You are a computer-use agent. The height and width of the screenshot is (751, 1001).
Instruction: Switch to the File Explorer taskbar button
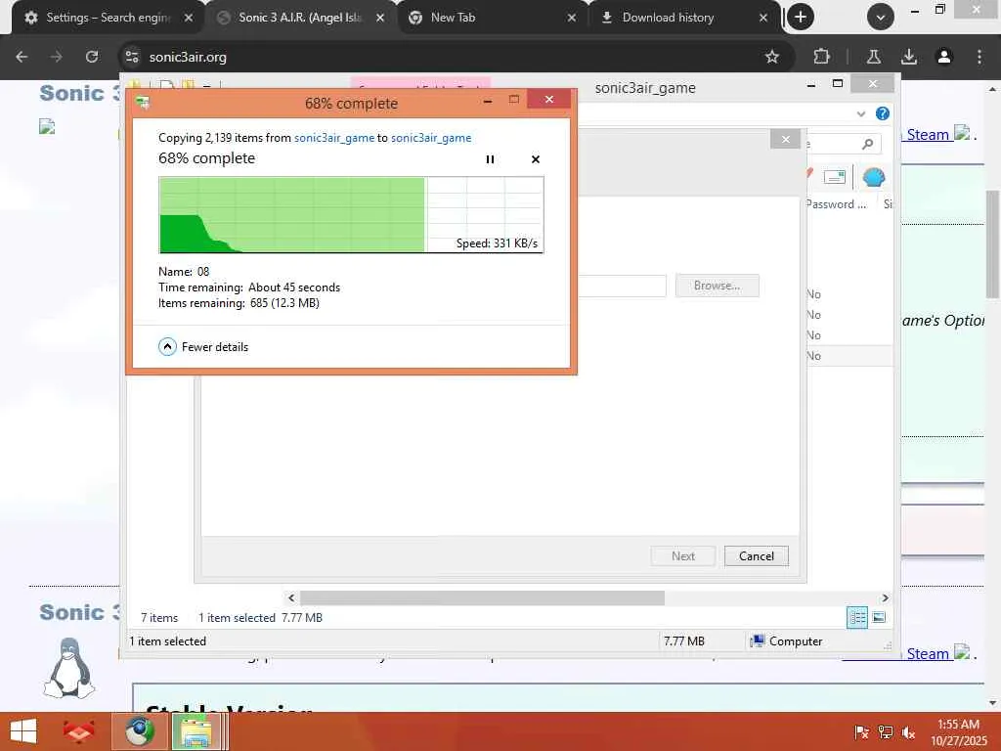pyautogui.click(x=197, y=731)
